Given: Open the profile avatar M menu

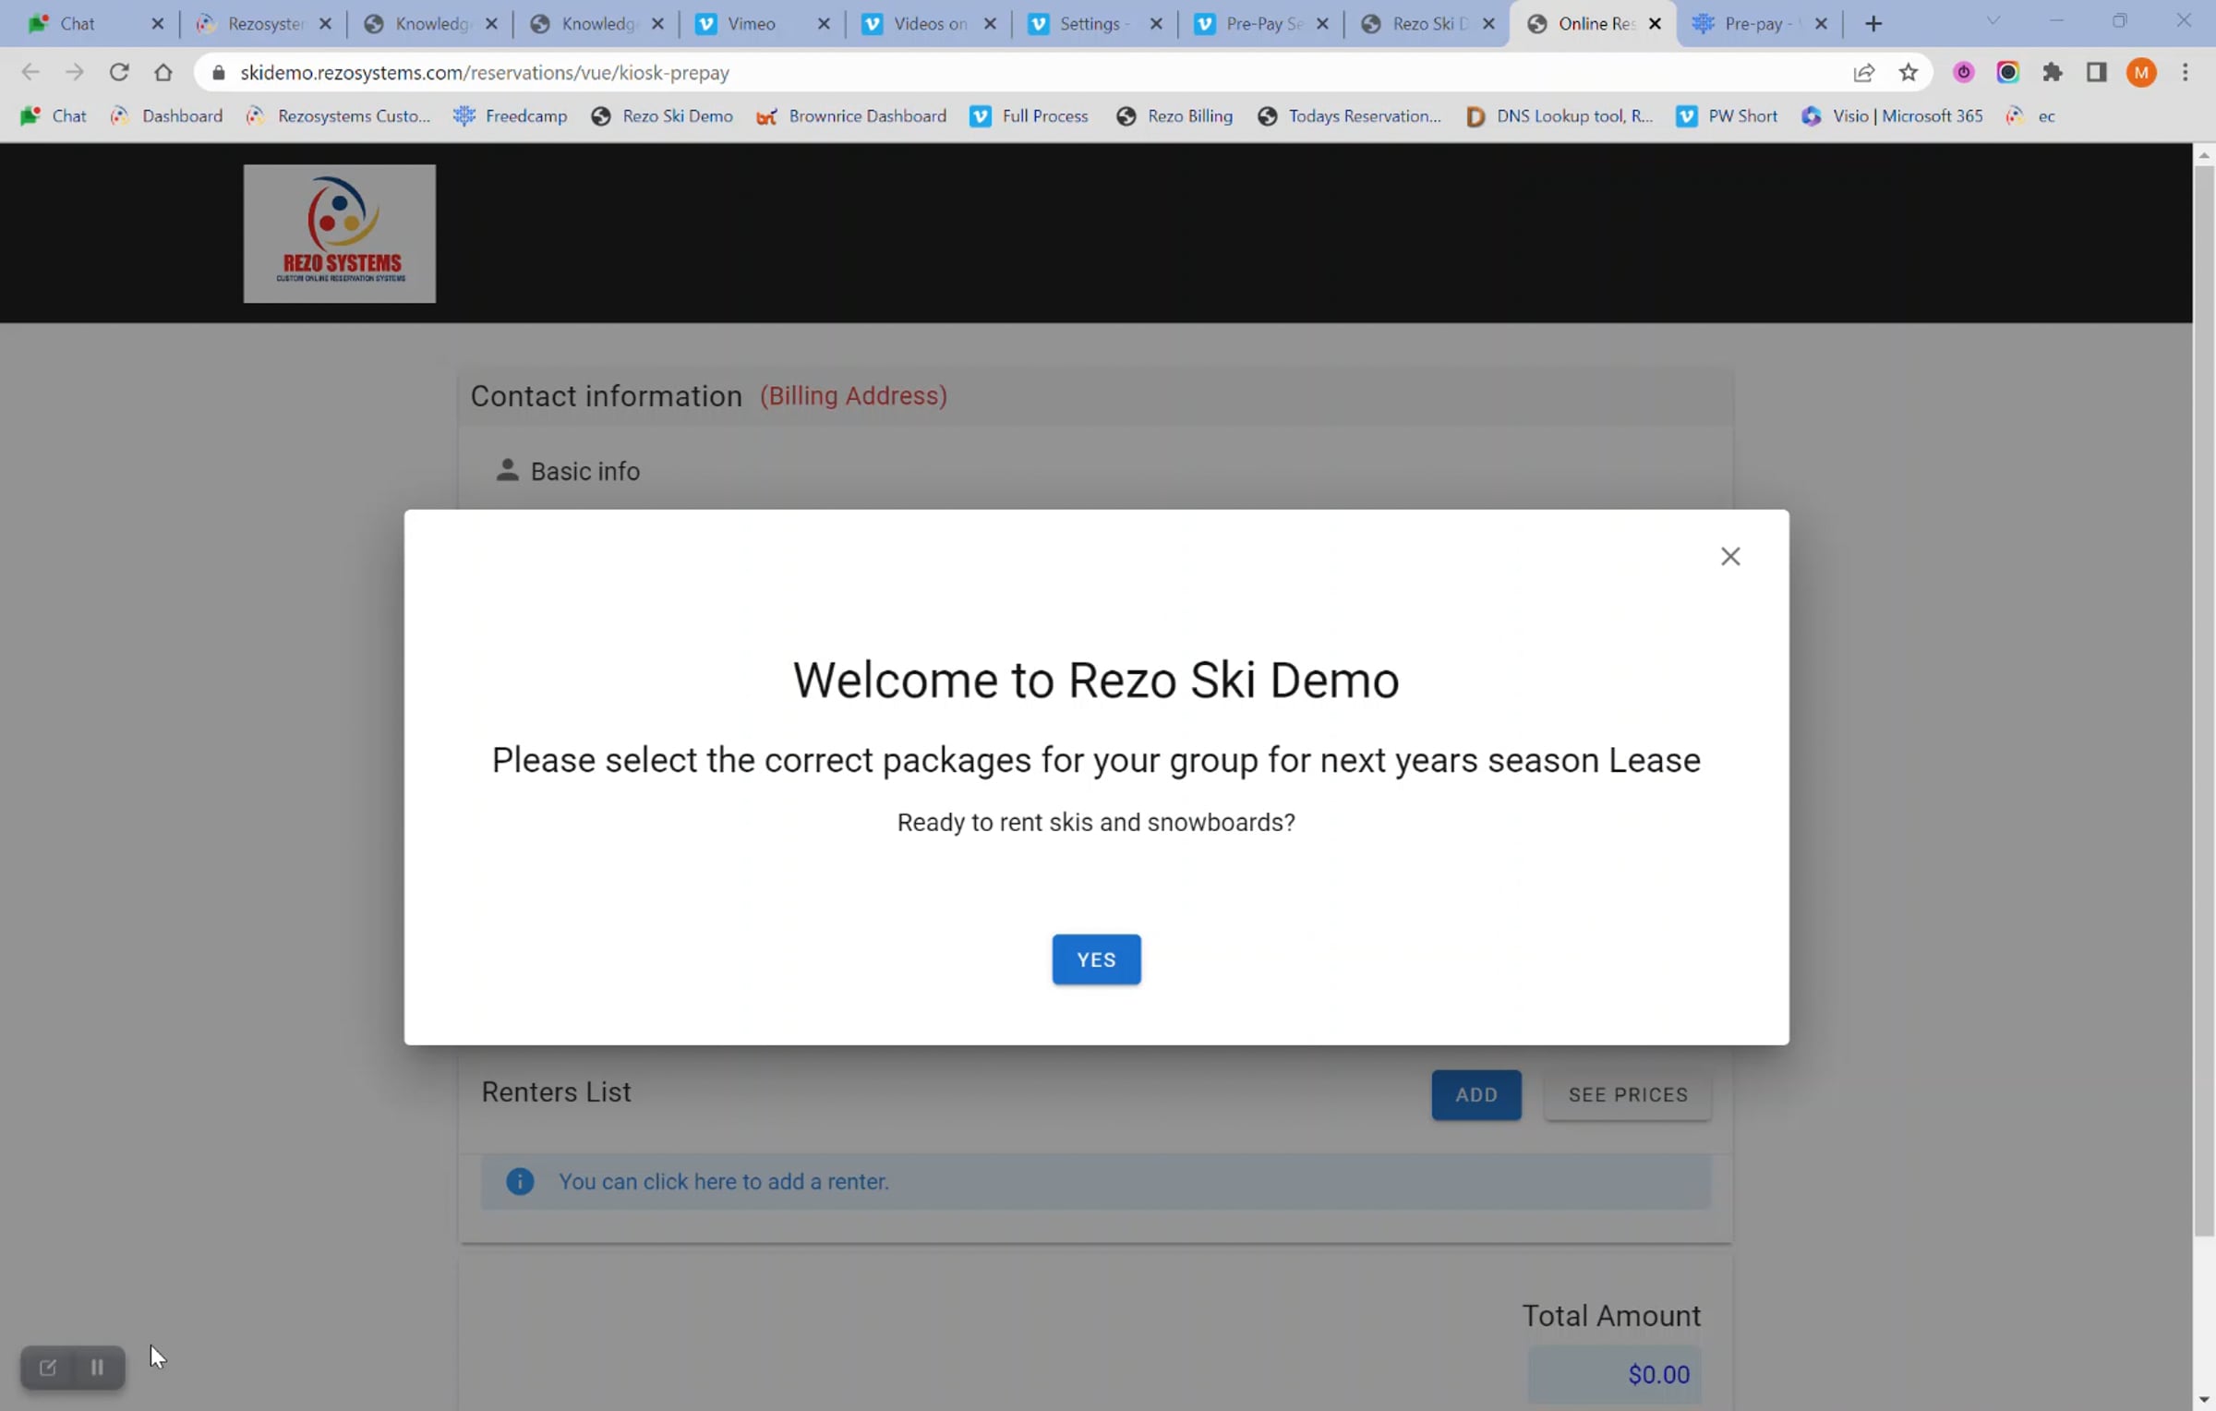Looking at the screenshot, I should click(2141, 72).
